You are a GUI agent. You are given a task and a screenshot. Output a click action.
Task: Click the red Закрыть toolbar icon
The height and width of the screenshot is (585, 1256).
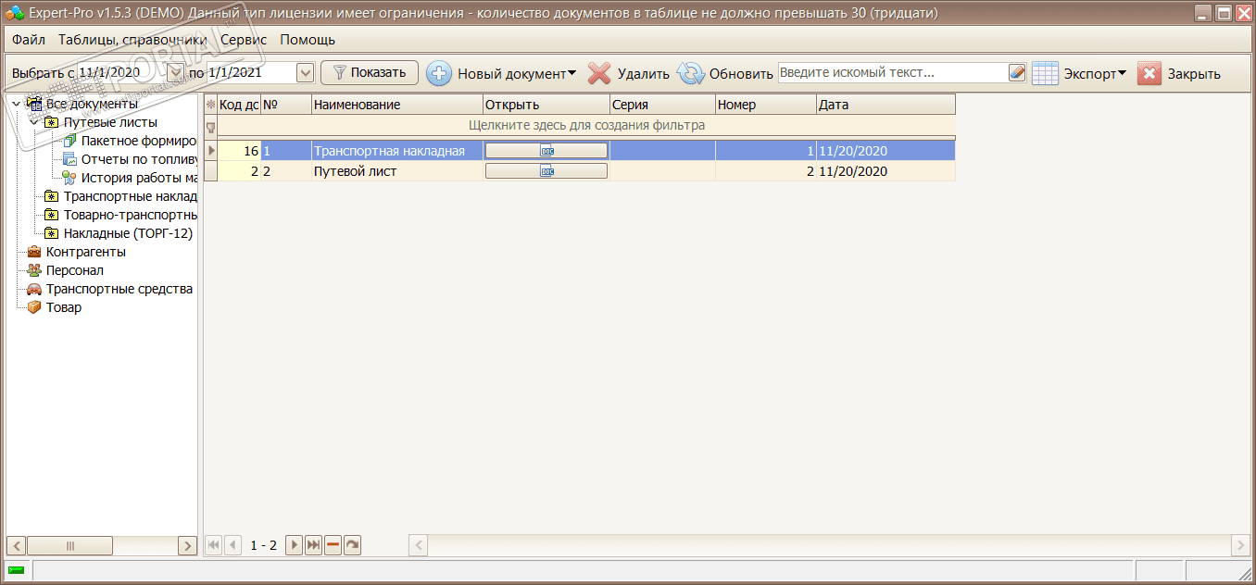pos(1149,73)
